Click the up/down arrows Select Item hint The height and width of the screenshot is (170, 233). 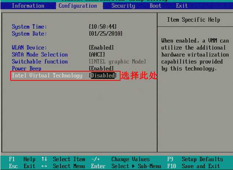(63, 159)
